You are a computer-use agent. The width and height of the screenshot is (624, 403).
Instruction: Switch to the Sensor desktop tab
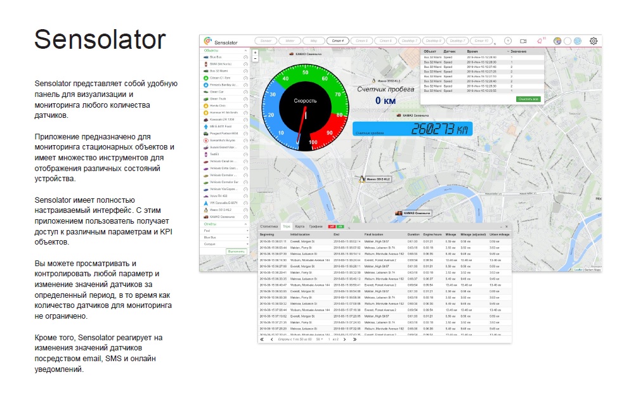[266, 41]
